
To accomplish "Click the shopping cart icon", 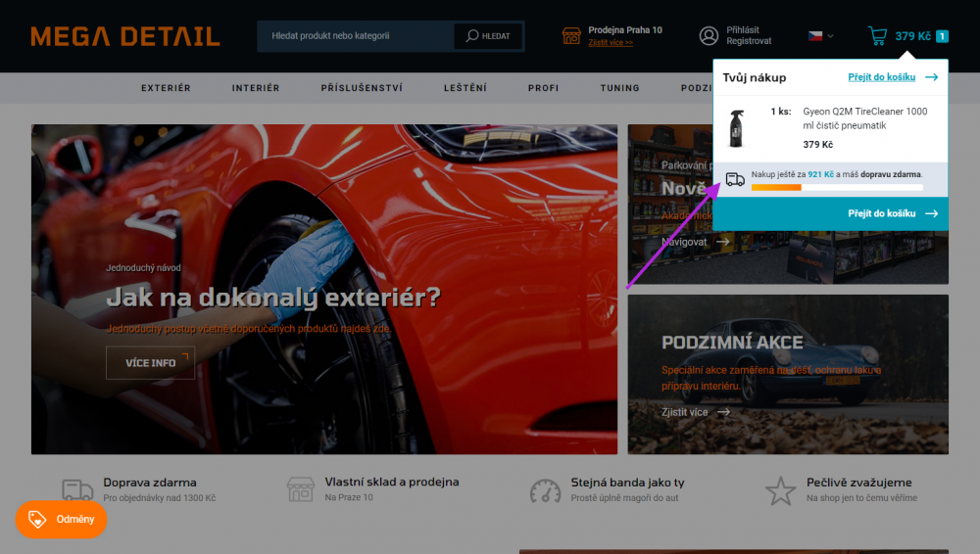I will click(877, 35).
